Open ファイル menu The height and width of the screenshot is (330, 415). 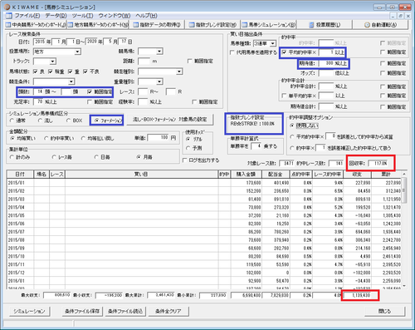coord(27,16)
